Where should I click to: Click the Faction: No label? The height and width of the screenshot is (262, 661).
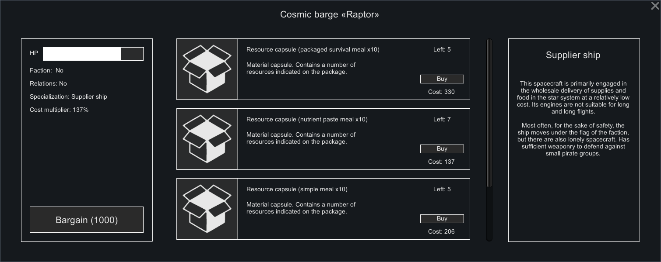point(46,71)
